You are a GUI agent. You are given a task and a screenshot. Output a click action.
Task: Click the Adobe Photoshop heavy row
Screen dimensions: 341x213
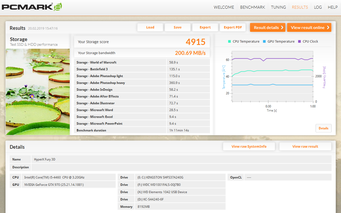(142, 83)
